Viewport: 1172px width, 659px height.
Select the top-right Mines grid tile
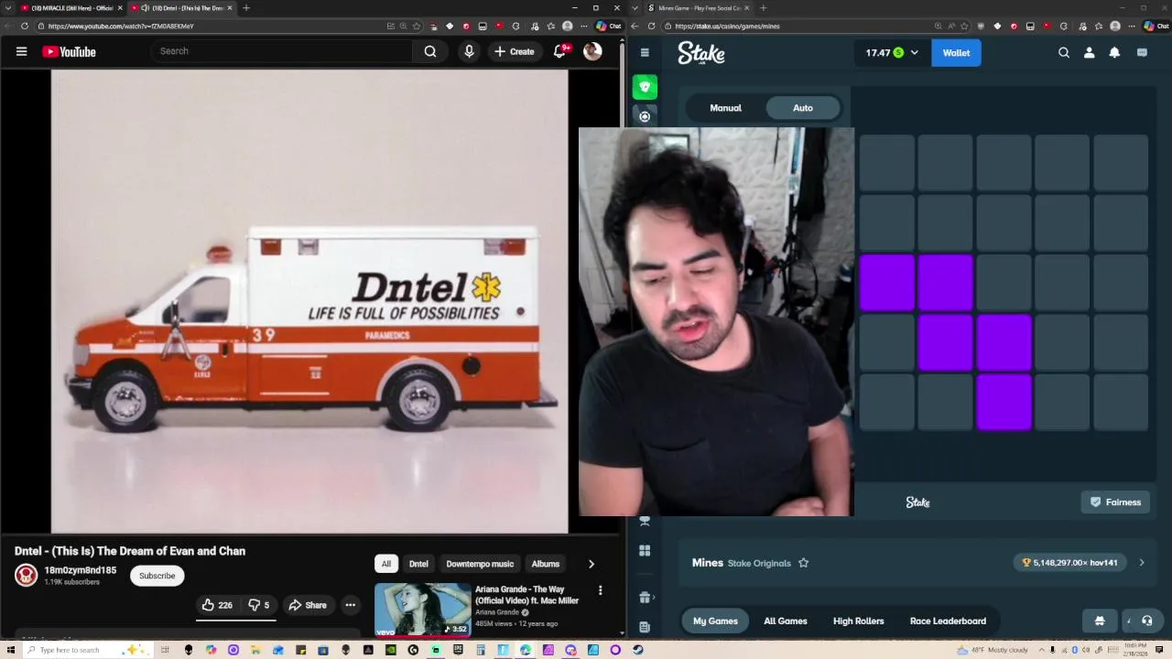[x=1121, y=163]
